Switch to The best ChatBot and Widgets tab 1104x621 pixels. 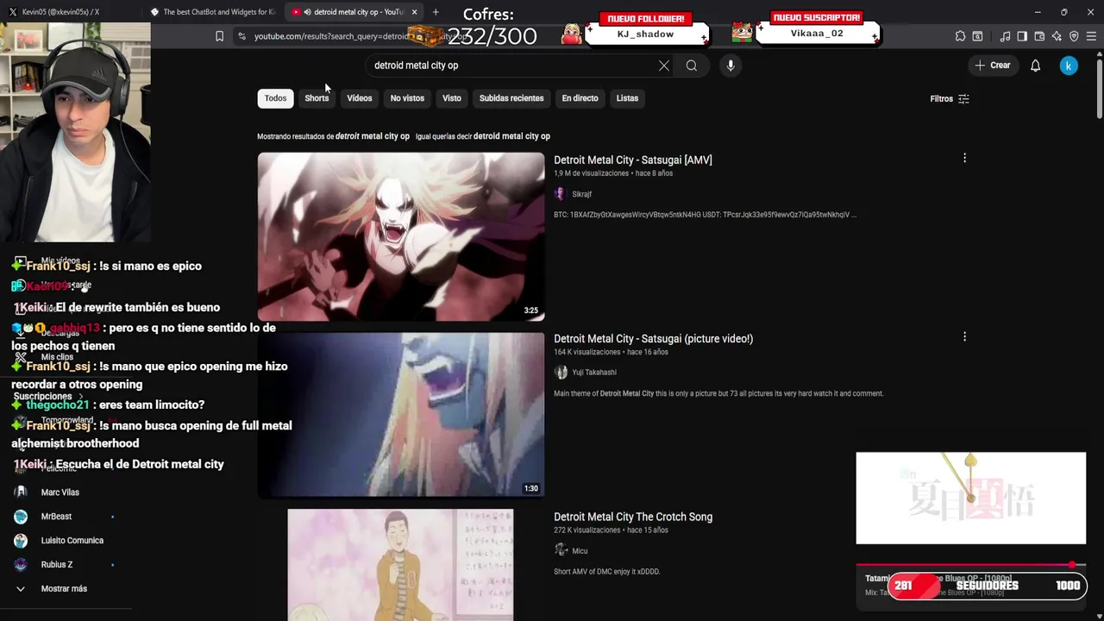click(x=213, y=12)
